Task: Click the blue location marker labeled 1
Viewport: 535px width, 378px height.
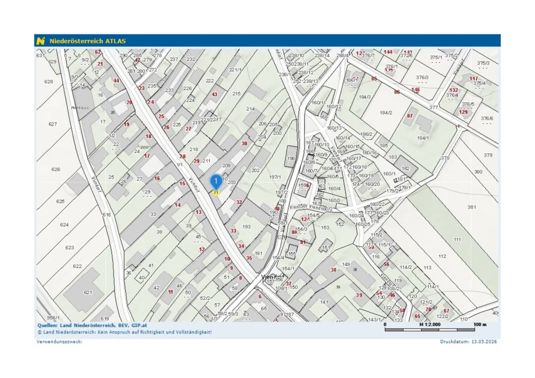Action: tap(215, 182)
